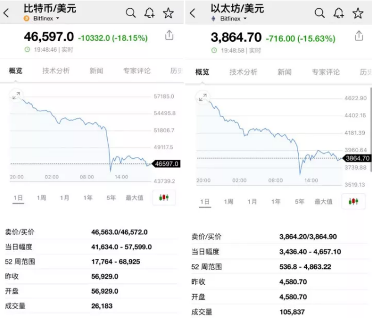Select 最大值 range on the Bitcoin chart

pyautogui.click(x=134, y=198)
